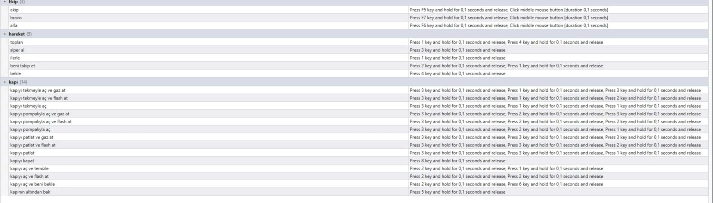Select the ilerle command
713x203 pixels.
15,58
